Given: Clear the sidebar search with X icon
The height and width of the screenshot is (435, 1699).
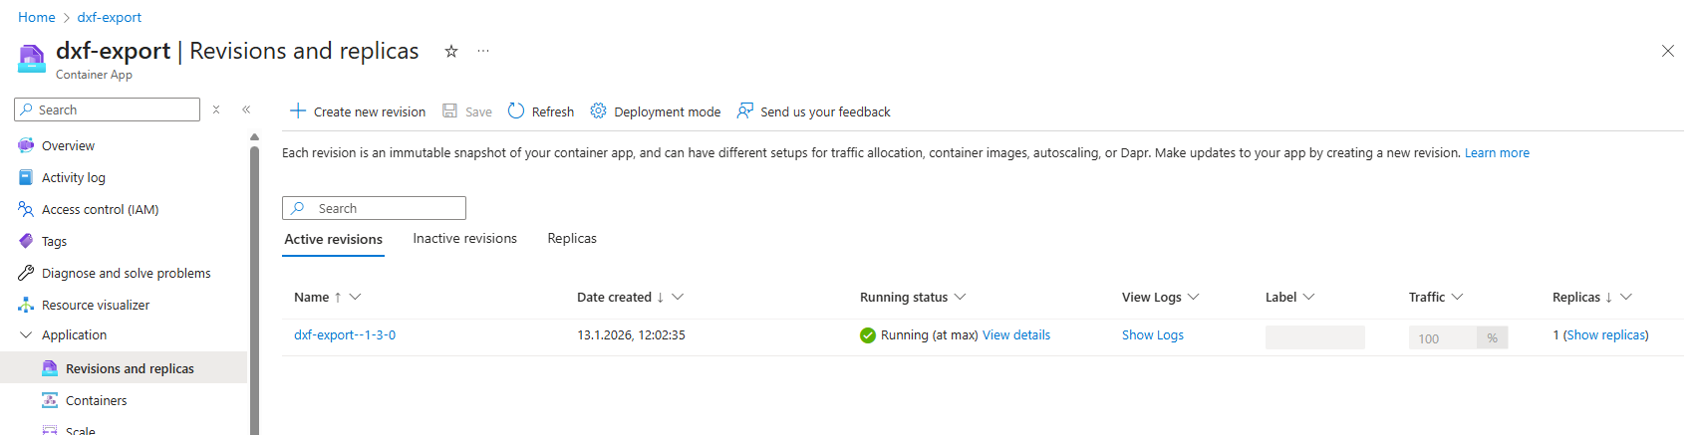Looking at the screenshot, I should (x=216, y=109).
